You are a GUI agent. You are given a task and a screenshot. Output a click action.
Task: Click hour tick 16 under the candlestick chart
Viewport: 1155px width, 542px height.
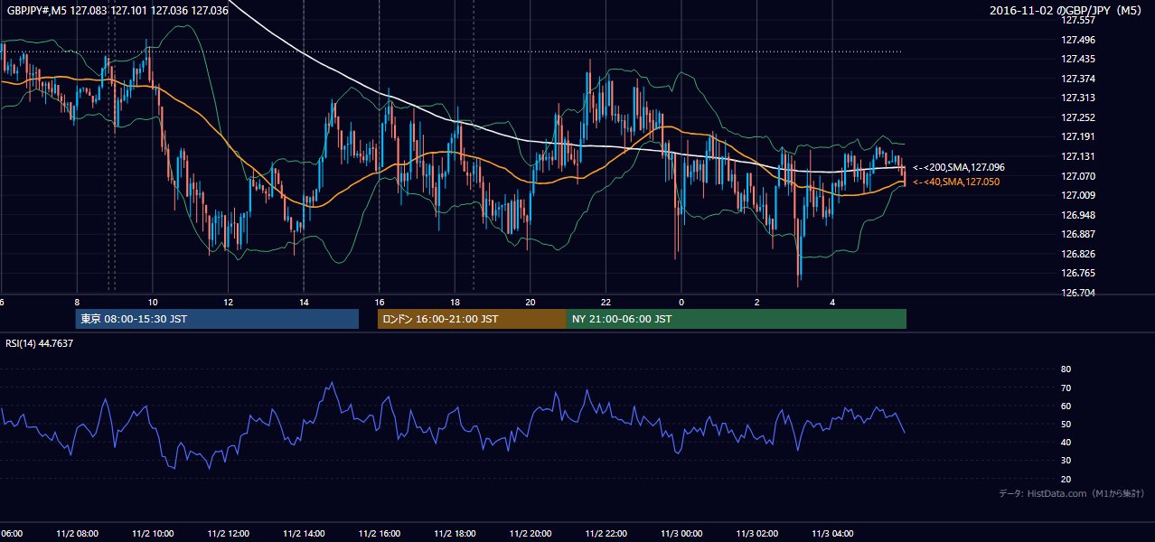coord(380,303)
